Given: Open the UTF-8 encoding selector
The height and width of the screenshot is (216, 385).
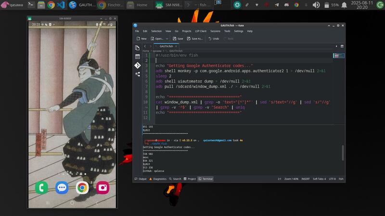Looking at the screenshot, I should click(x=333, y=179).
